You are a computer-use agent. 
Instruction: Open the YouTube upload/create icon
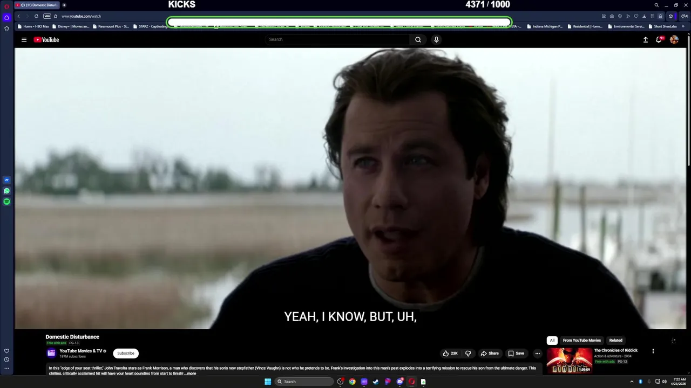click(645, 39)
